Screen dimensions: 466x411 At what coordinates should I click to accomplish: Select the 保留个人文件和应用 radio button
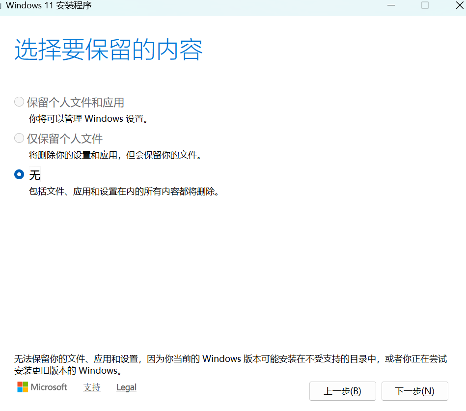click(x=19, y=102)
